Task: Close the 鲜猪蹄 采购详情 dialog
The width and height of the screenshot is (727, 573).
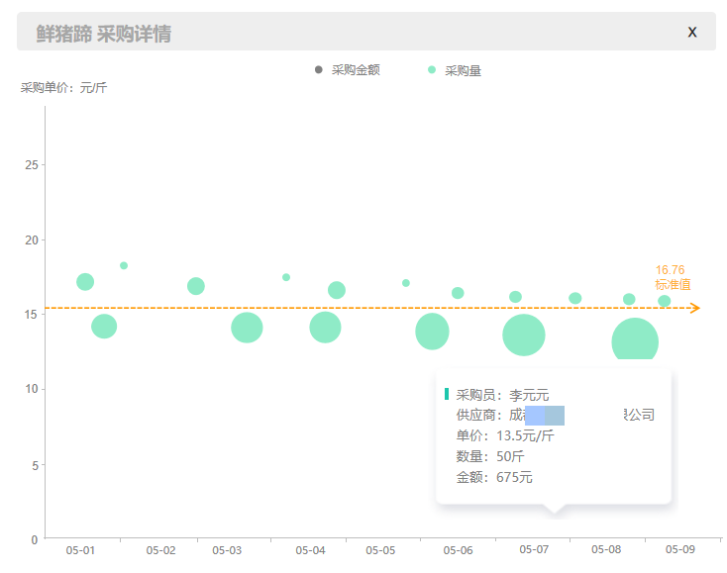Action: [x=691, y=32]
